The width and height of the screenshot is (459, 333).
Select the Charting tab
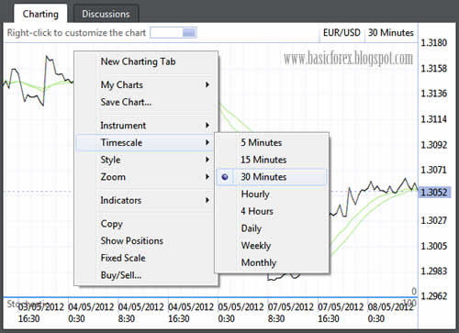click(40, 14)
